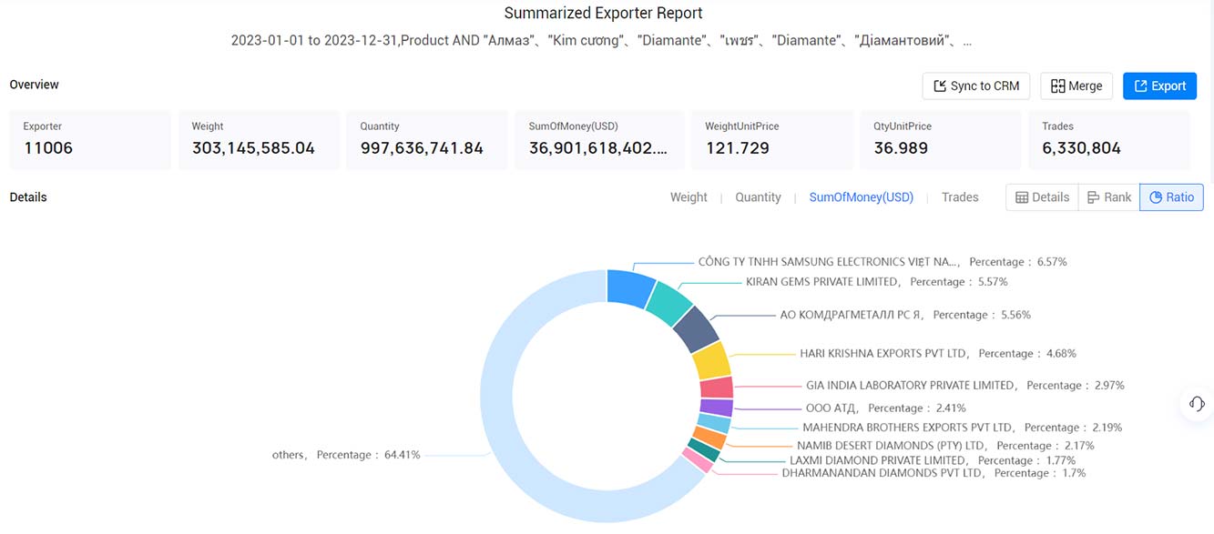This screenshot has width=1214, height=534.
Task: Export the exporter report
Action: click(1159, 86)
